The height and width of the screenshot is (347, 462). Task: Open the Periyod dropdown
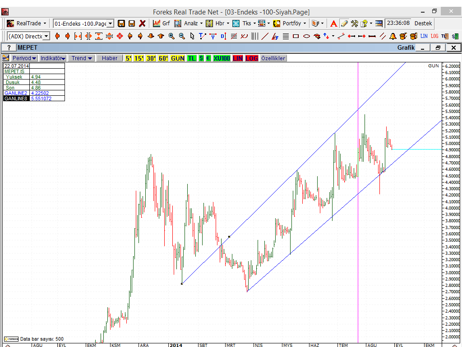click(24, 58)
